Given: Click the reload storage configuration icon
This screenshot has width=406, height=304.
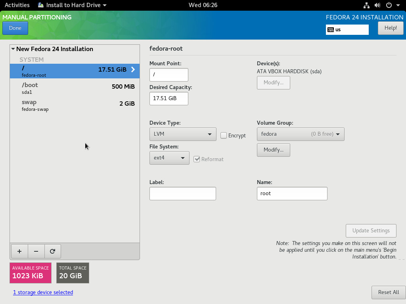Looking at the screenshot, I should (52, 251).
